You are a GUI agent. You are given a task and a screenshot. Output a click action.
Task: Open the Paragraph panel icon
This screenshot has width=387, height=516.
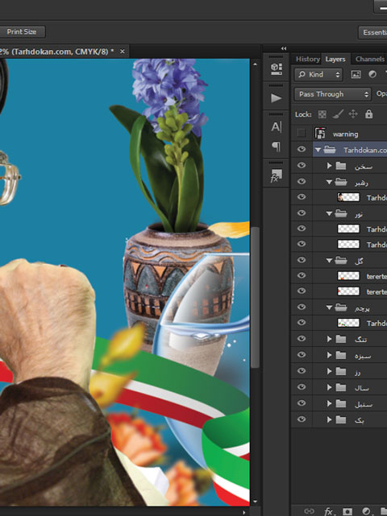(x=276, y=147)
